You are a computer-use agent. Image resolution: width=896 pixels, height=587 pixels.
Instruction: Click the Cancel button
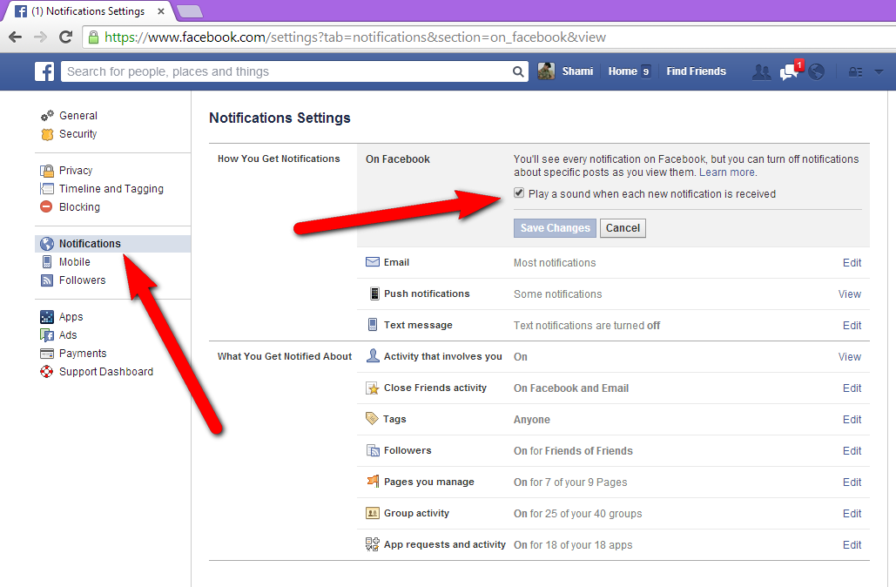pos(623,228)
